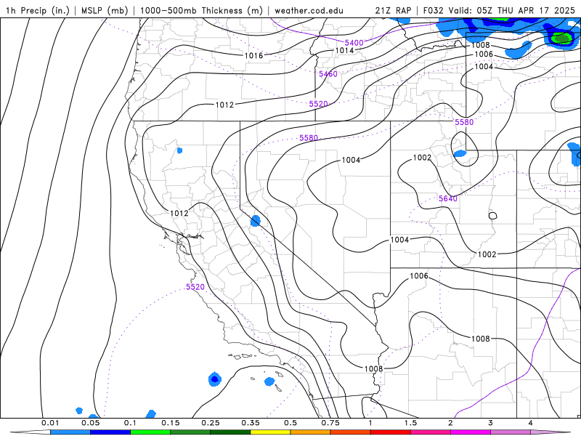Click the 0.25 legend value

pyautogui.click(x=211, y=423)
